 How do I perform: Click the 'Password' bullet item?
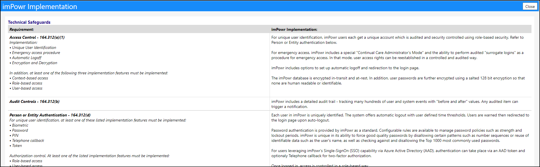point(20,130)
